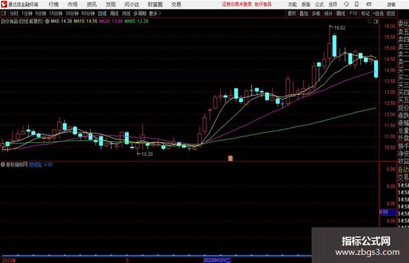Viewport: 409px width, 263px height.
Task: Click the MA60: 12.28 indicator value
Action: click(136, 21)
